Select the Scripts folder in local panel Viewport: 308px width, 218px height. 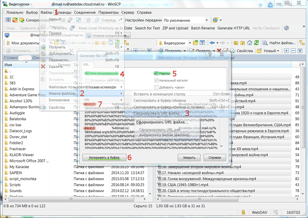(x=15, y=185)
